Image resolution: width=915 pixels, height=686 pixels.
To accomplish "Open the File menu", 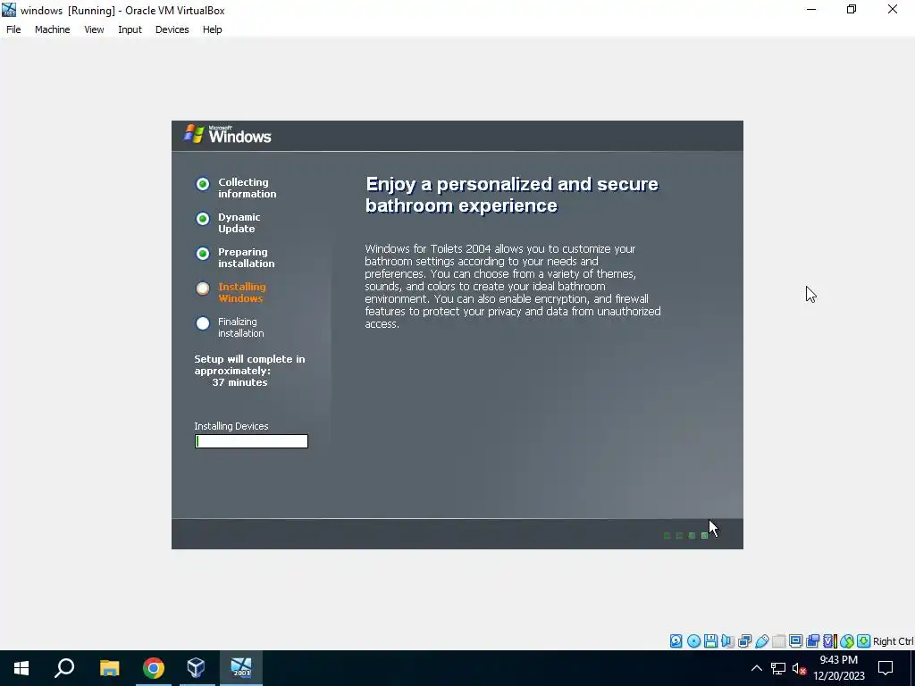I will pos(13,29).
